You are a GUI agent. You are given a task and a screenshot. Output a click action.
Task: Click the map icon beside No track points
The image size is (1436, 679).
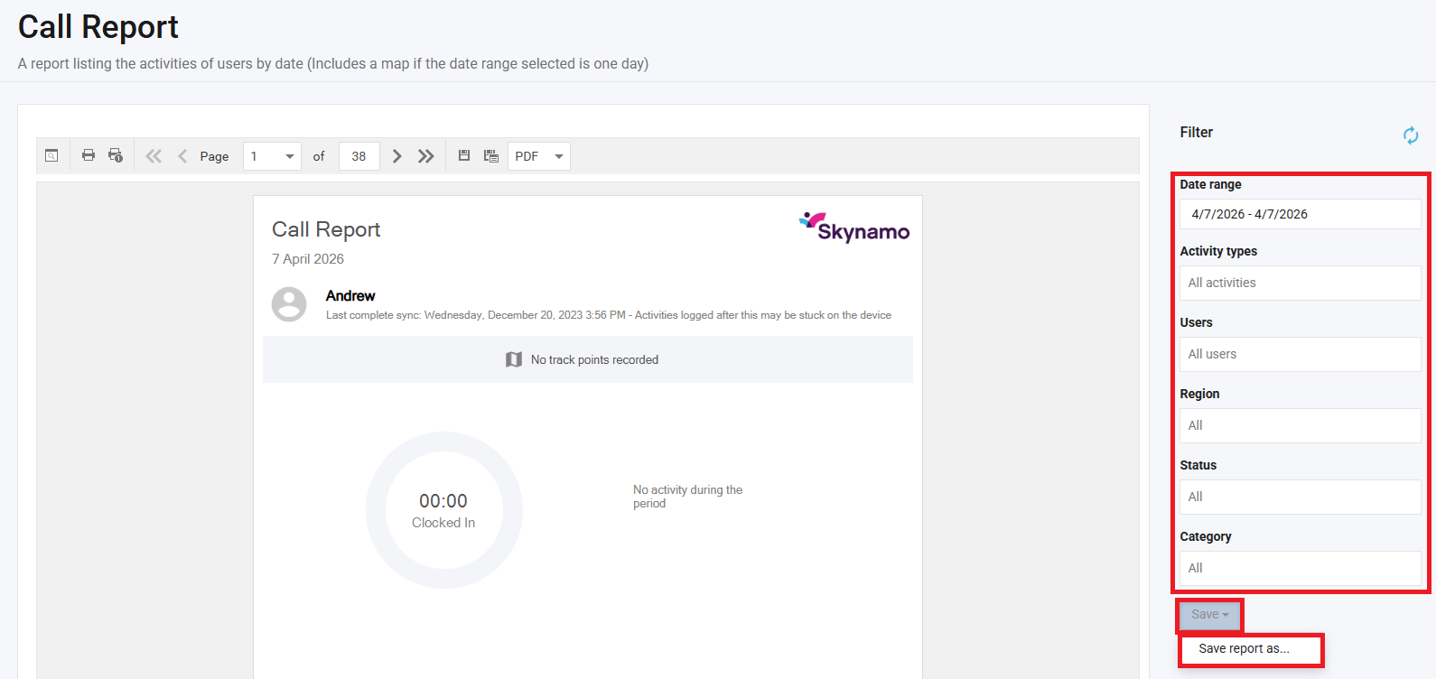click(x=514, y=359)
